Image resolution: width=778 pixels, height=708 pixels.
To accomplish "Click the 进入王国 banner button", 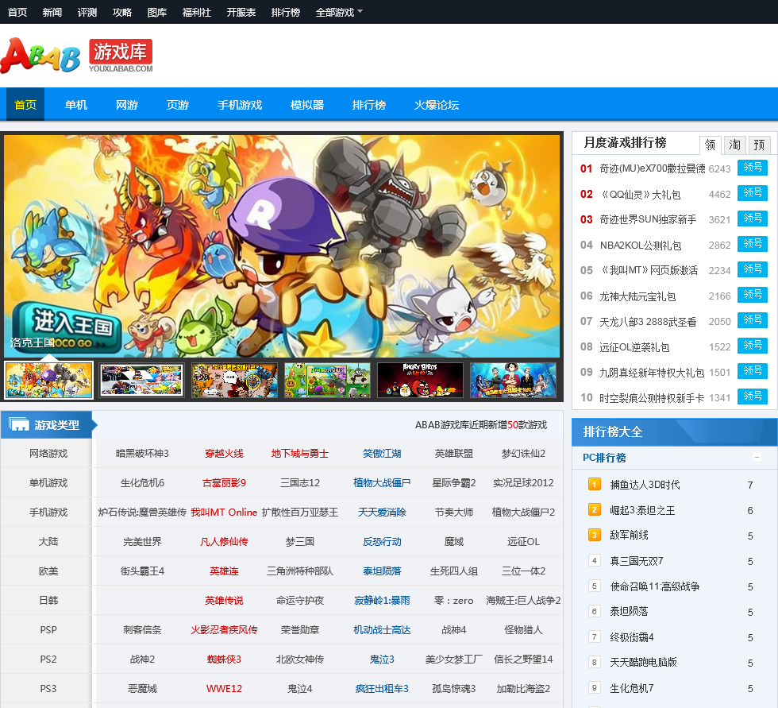I will (67, 327).
